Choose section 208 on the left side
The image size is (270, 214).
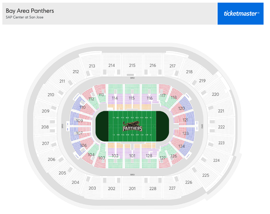tap(45, 127)
